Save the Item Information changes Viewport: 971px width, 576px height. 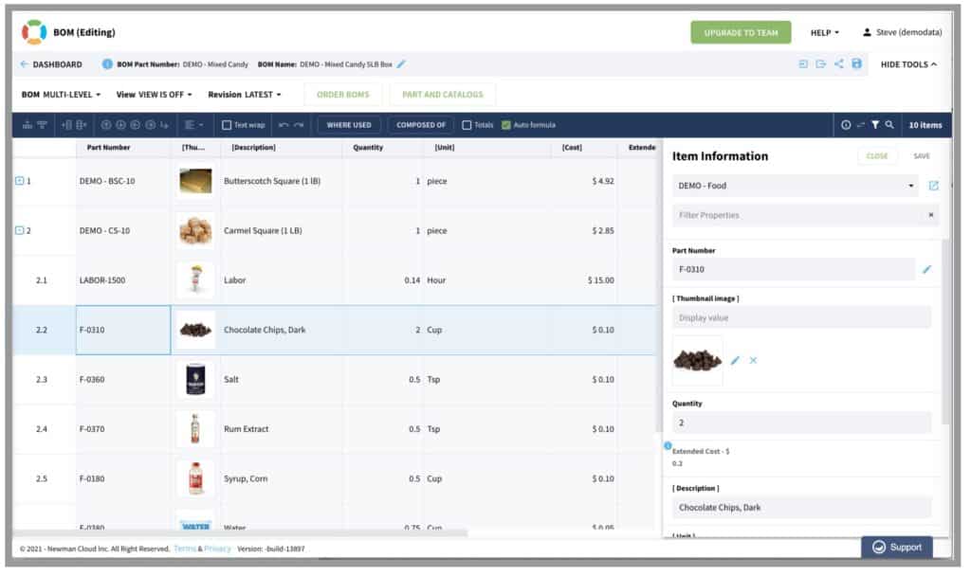[922, 156]
